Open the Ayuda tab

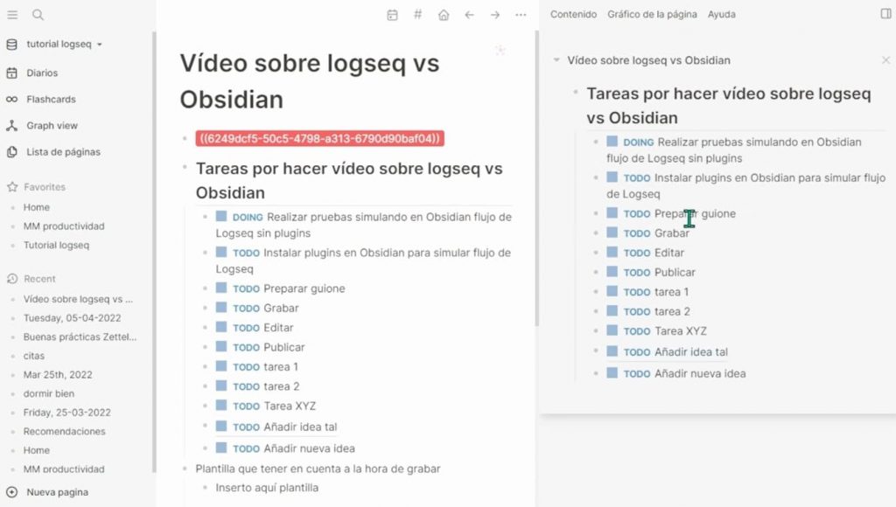pyautogui.click(x=721, y=14)
